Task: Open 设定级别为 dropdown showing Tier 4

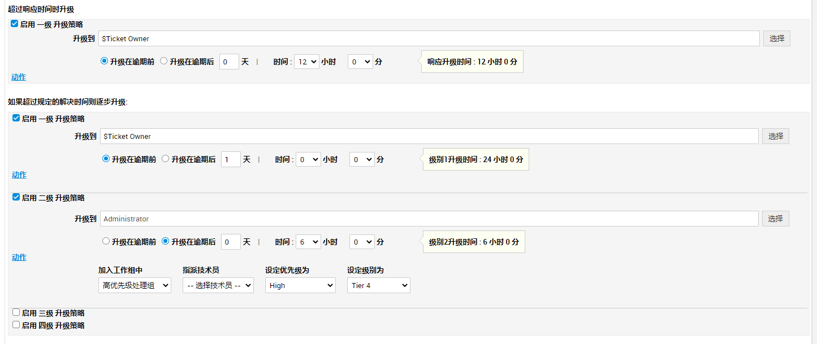Action: [378, 286]
